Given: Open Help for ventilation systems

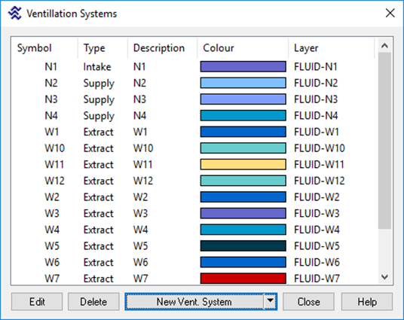Looking at the screenshot, I should (x=367, y=301).
